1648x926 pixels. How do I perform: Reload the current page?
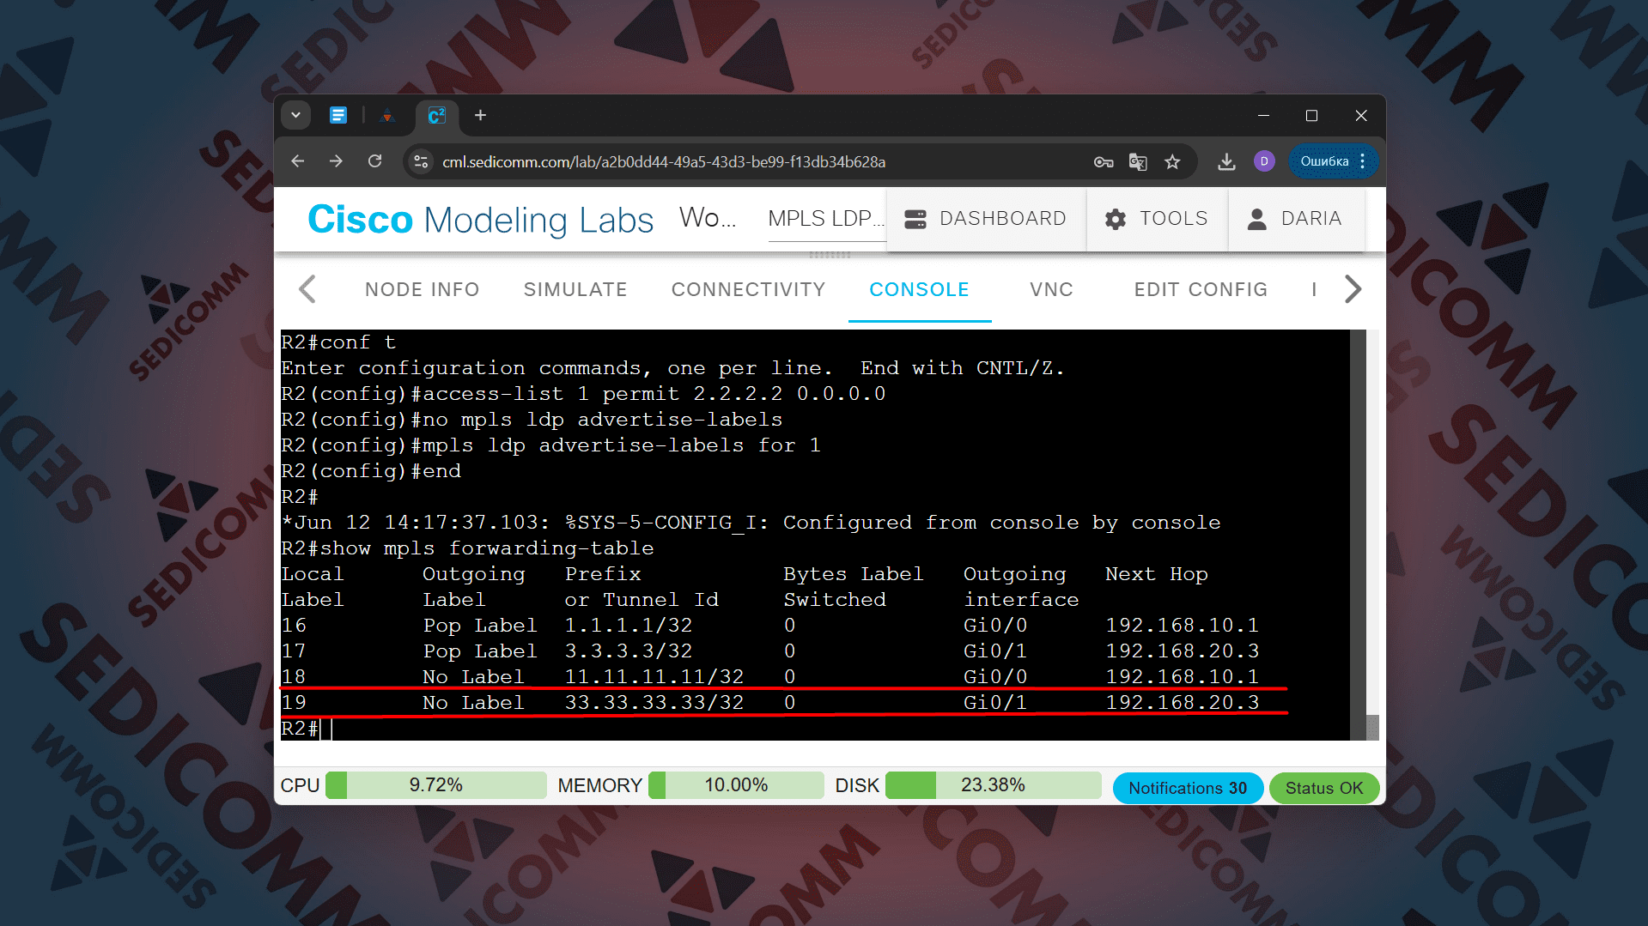point(374,161)
